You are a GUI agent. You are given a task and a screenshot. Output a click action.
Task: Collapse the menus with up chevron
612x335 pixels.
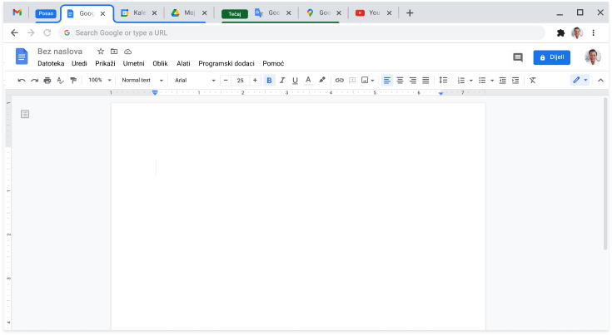pyautogui.click(x=600, y=81)
